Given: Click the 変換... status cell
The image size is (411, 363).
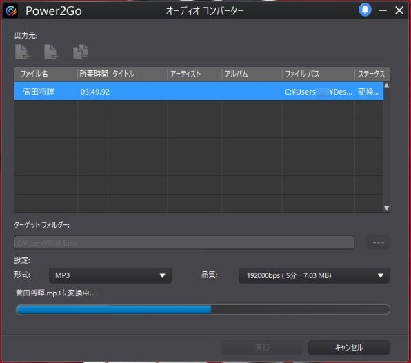Looking at the screenshot, I should point(368,92).
